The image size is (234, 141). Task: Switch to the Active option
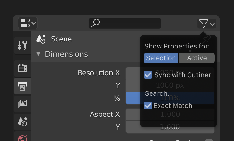[197, 58]
